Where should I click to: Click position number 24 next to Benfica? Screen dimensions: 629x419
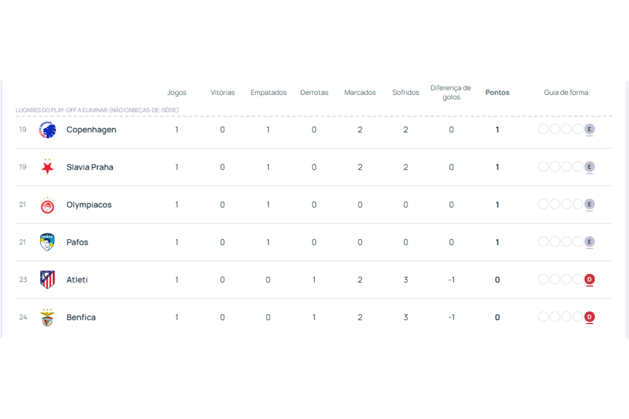pos(23,317)
